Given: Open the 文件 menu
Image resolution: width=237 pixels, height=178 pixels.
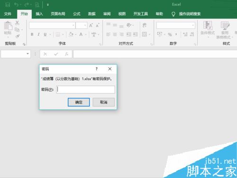Looking at the screenshot, I should 8,14.
